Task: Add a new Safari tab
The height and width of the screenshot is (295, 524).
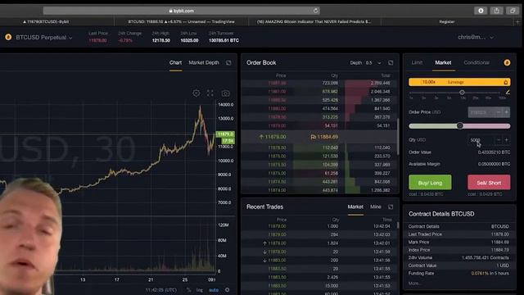Action: (x=518, y=22)
